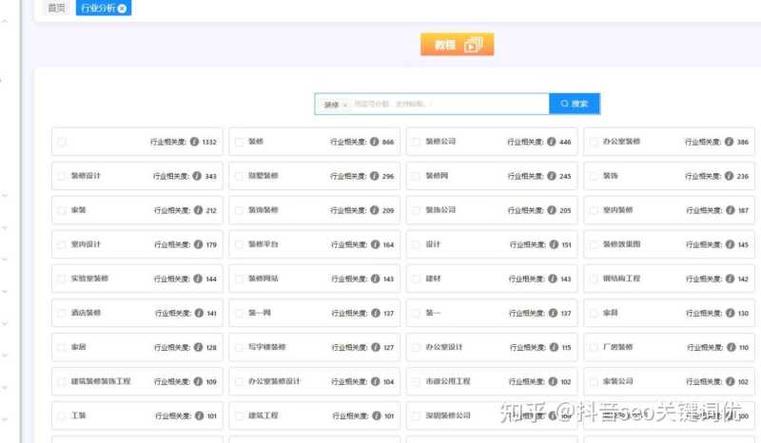Screen dimensions: 761x443
Task: Open the orange 教程 tutorial button
Action: (458, 45)
